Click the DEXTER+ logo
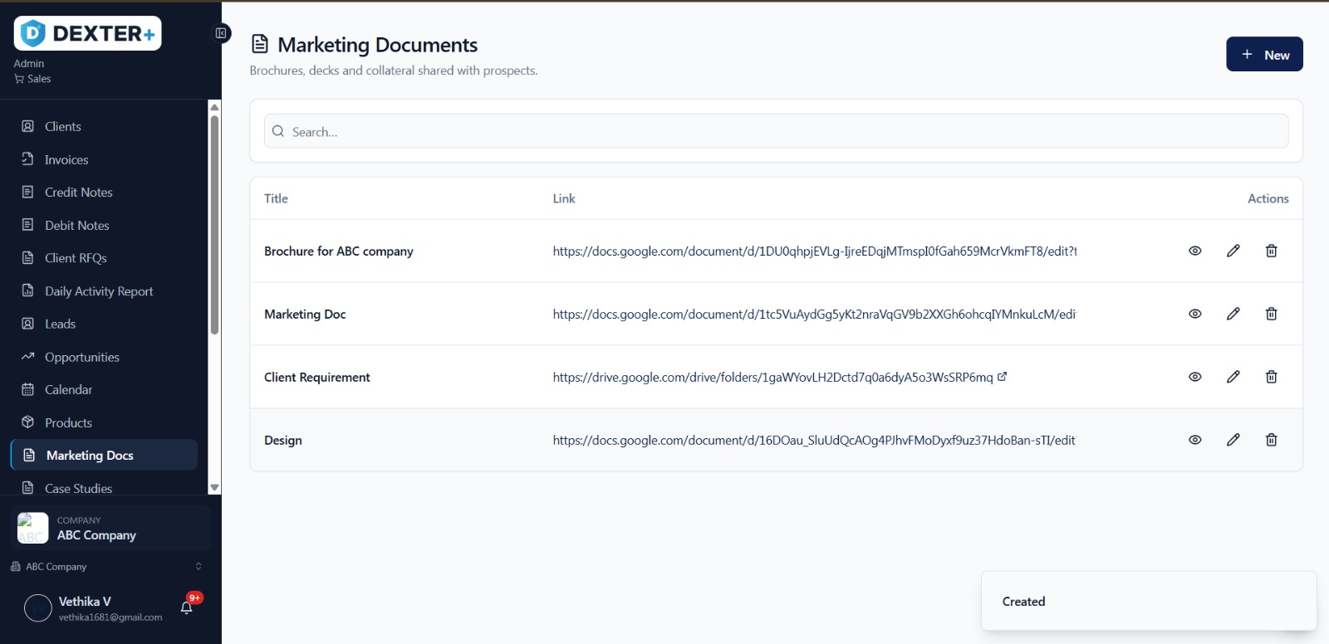This screenshot has width=1329, height=644. 87,33
